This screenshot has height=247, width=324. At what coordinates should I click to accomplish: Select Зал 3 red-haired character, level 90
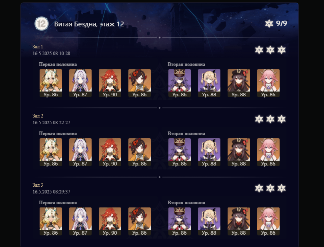(x=110, y=221)
